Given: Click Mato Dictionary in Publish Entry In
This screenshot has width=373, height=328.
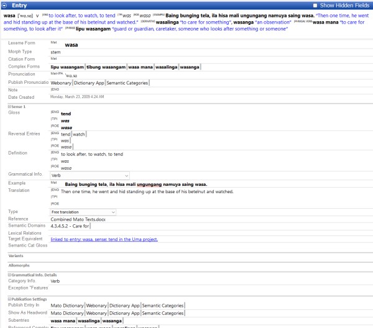Looking at the screenshot, I should click(67, 306).
